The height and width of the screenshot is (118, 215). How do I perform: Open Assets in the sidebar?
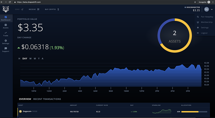coord(6,26)
